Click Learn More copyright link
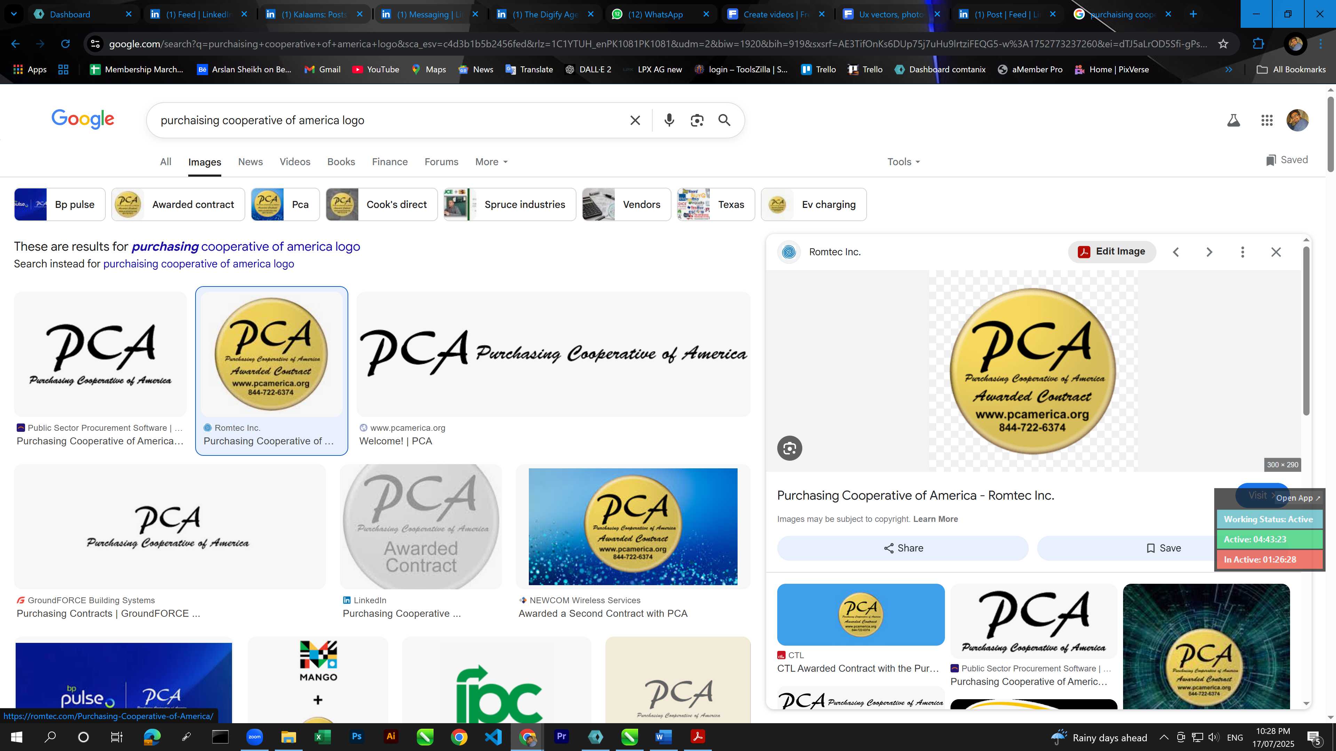This screenshot has width=1336, height=751. [936, 519]
